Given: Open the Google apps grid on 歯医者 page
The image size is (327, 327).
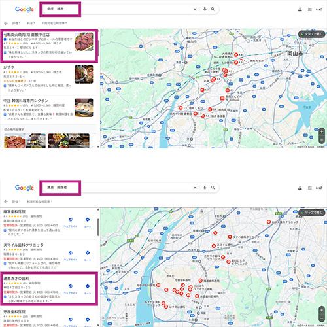Looking at the screenshot, I should click(x=310, y=188).
